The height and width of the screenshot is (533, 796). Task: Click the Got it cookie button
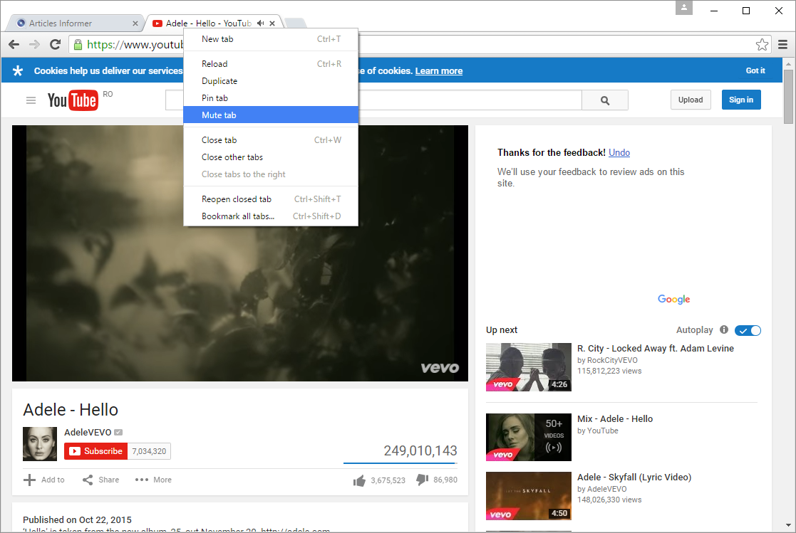pyautogui.click(x=755, y=70)
